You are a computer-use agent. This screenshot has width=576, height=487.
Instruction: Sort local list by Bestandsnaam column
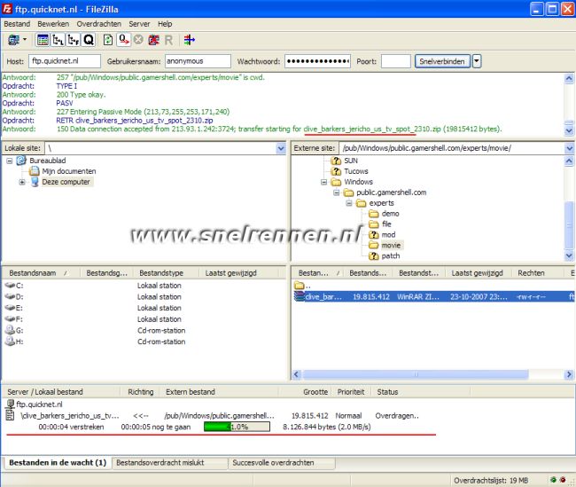tap(41, 273)
